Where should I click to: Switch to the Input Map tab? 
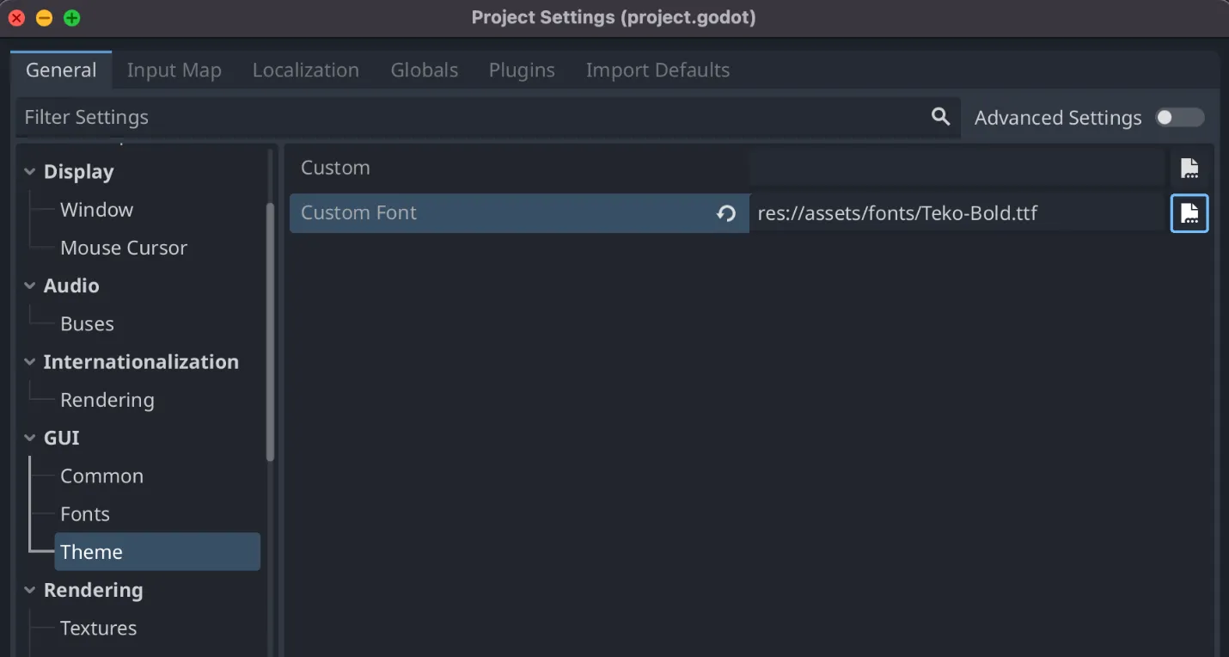coord(174,71)
